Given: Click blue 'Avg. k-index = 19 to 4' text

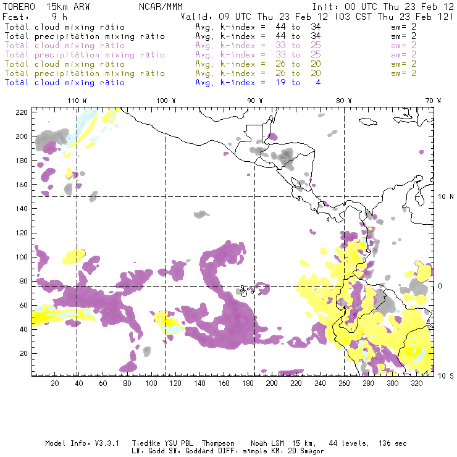Looking at the screenshot, I should 258,83.
